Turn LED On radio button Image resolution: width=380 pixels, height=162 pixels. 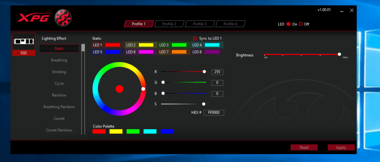click(288, 24)
